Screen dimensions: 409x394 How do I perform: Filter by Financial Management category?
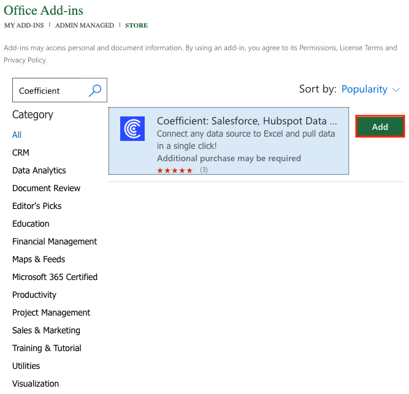tap(55, 241)
